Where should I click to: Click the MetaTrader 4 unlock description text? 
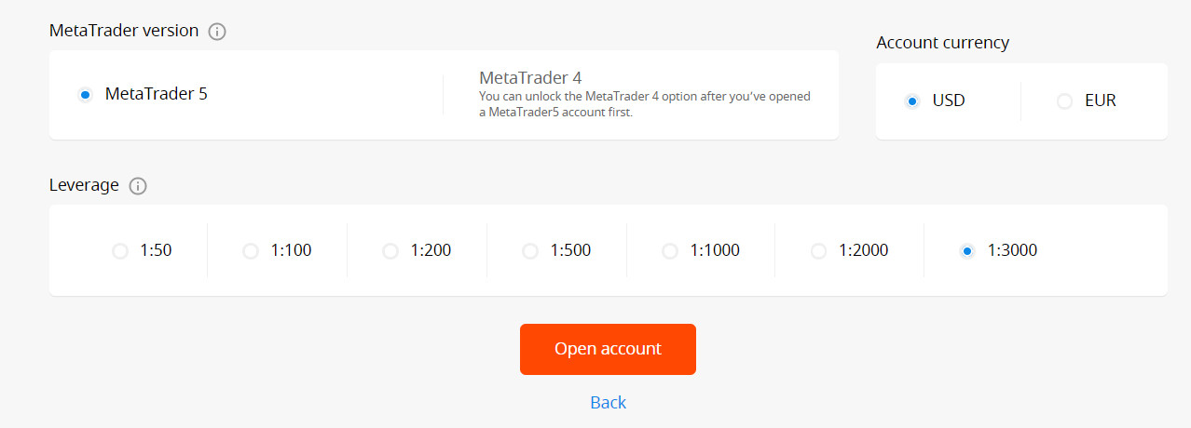pyautogui.click(x=645, y=104)
